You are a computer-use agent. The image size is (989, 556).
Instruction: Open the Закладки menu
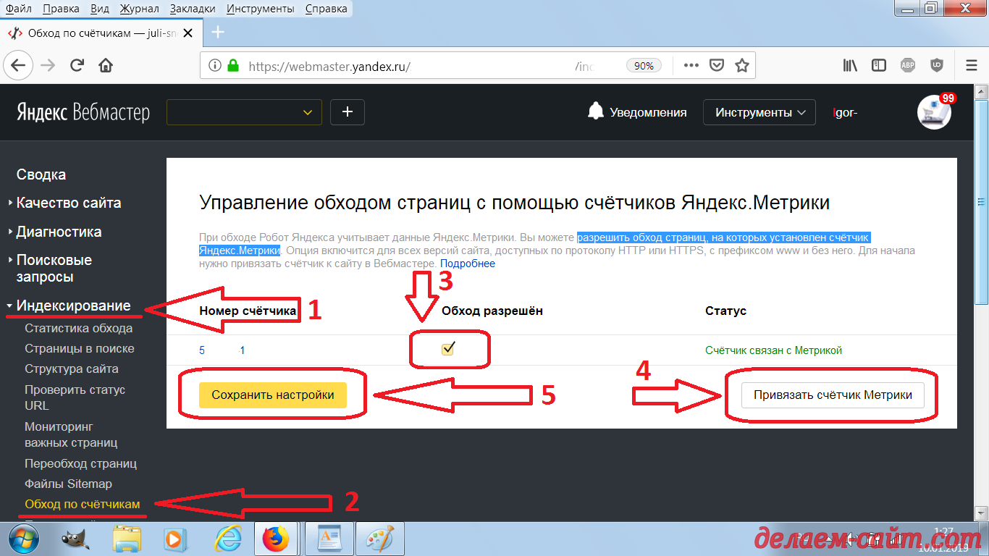click(x=193, y=9)
